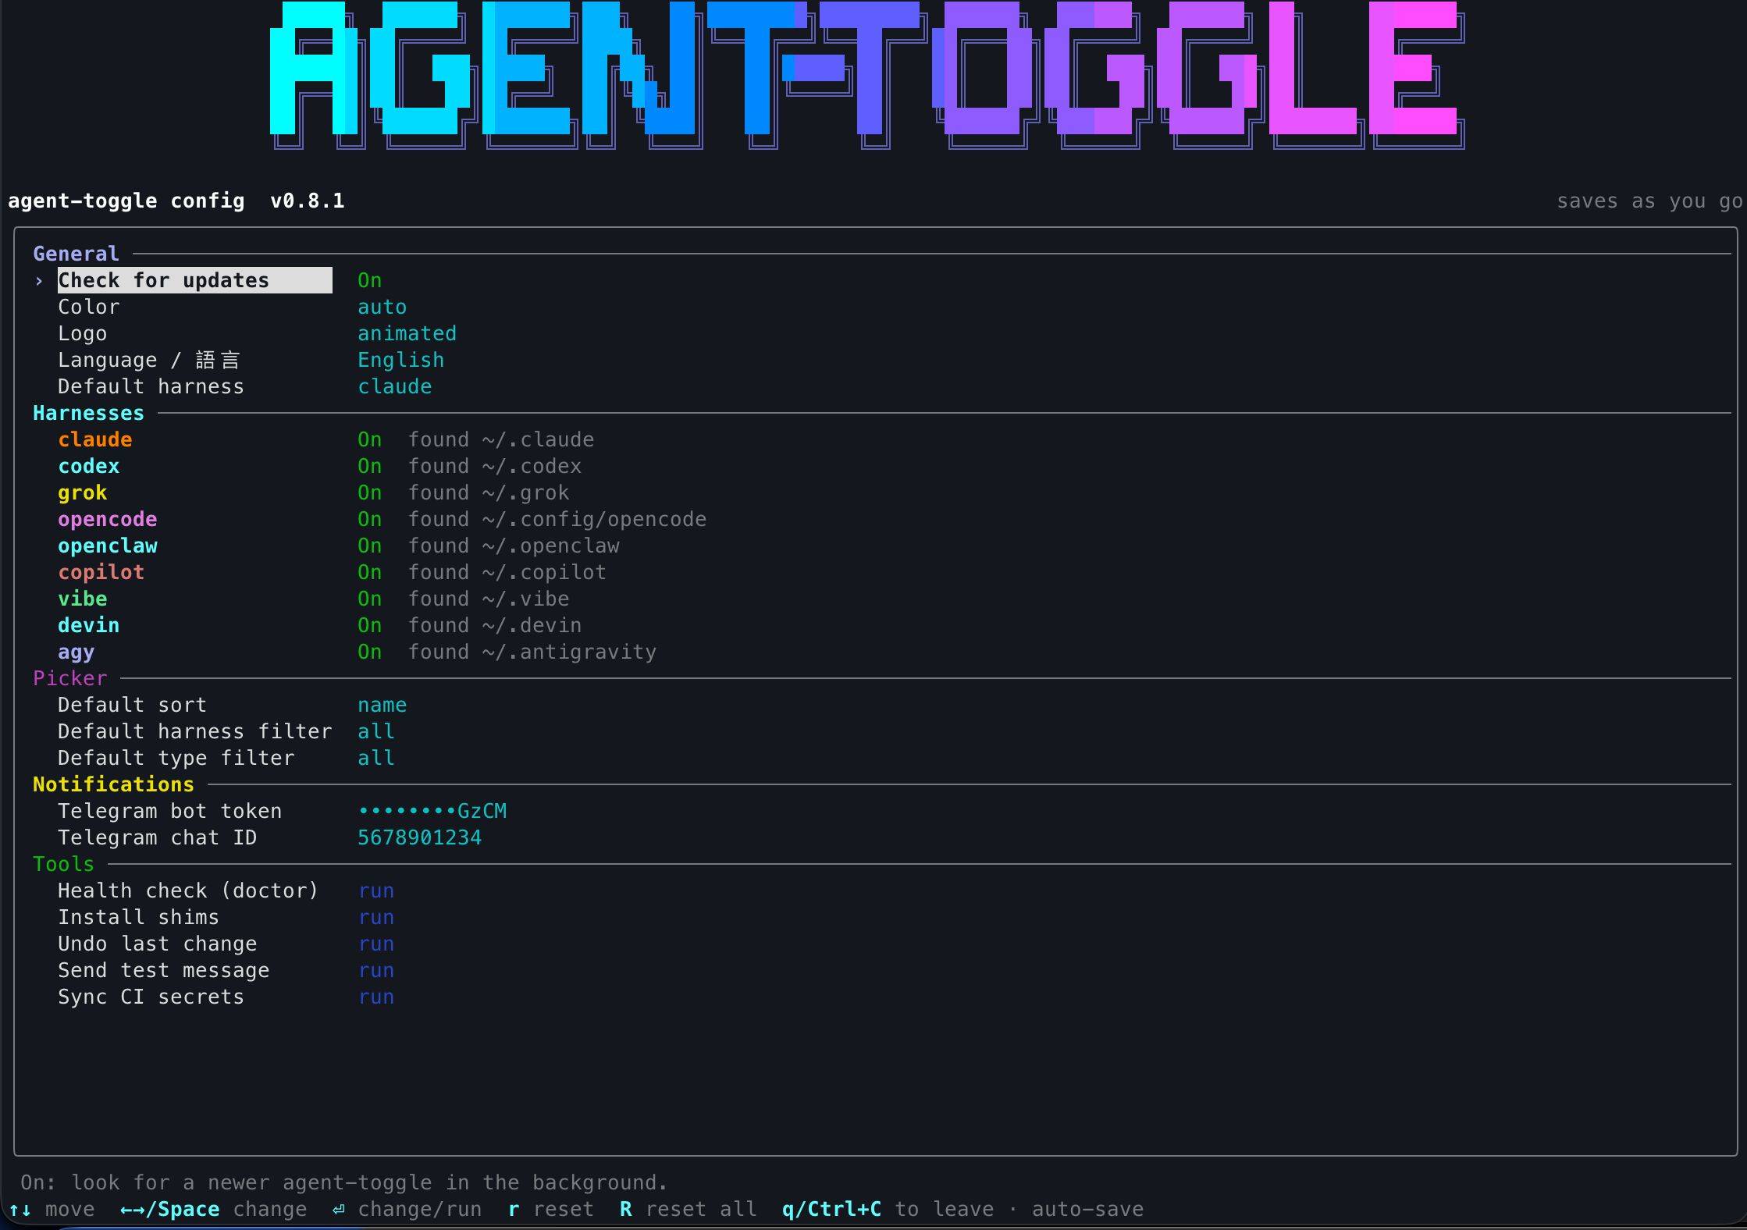Run the Install shims tool
This screenshot has height=1230, width=1747.
click(376, 917)
